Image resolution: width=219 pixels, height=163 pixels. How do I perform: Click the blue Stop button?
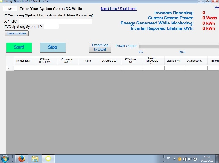(53, 47)
